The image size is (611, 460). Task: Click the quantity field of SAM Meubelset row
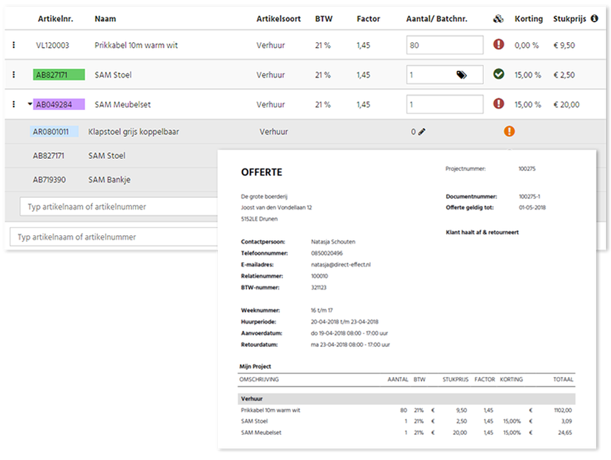coord(445,104)
